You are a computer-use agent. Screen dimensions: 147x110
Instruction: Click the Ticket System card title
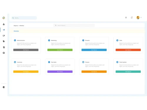click(123, 62)
